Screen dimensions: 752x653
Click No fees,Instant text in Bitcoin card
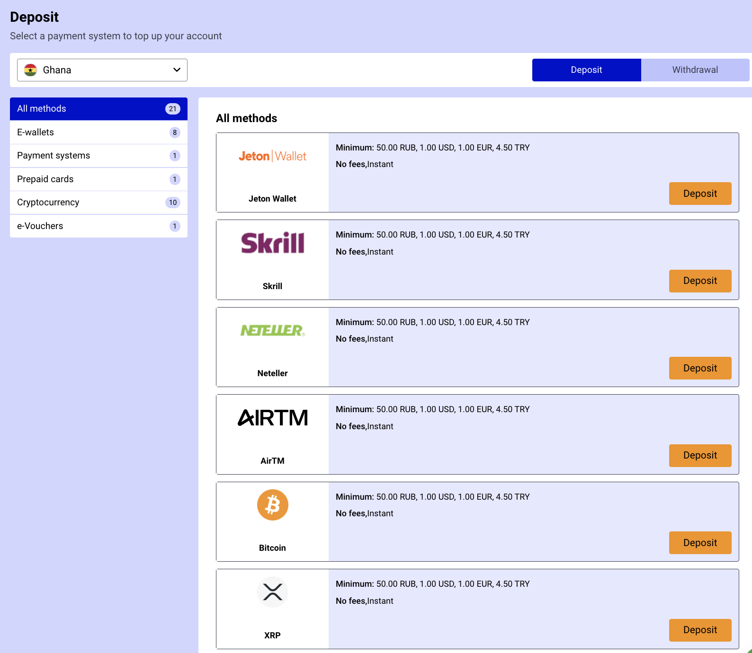(365, 513)
